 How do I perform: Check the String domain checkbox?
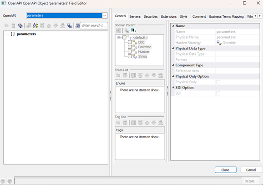click(130, 56)
